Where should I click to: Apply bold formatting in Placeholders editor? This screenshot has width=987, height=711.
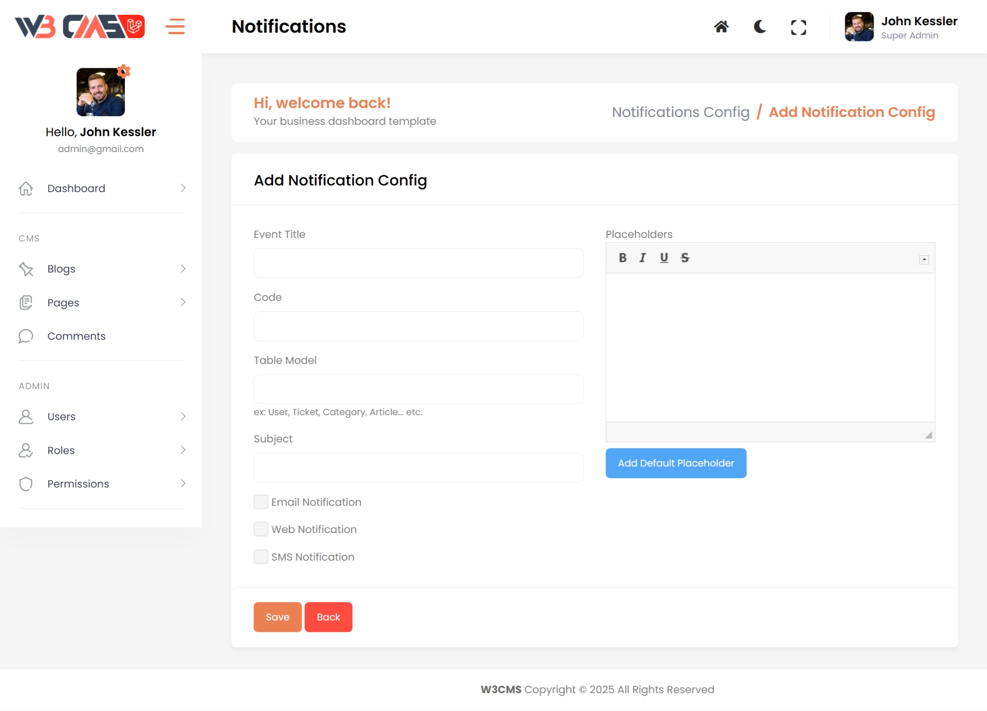622,258
